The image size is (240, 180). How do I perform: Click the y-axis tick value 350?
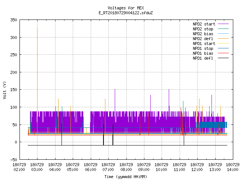(x=13, y=20)
